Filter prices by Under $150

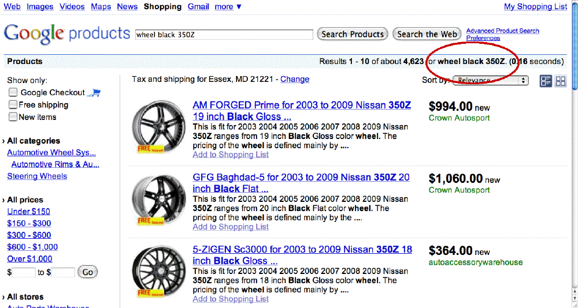pyautogui.click(x=29, y=212)
